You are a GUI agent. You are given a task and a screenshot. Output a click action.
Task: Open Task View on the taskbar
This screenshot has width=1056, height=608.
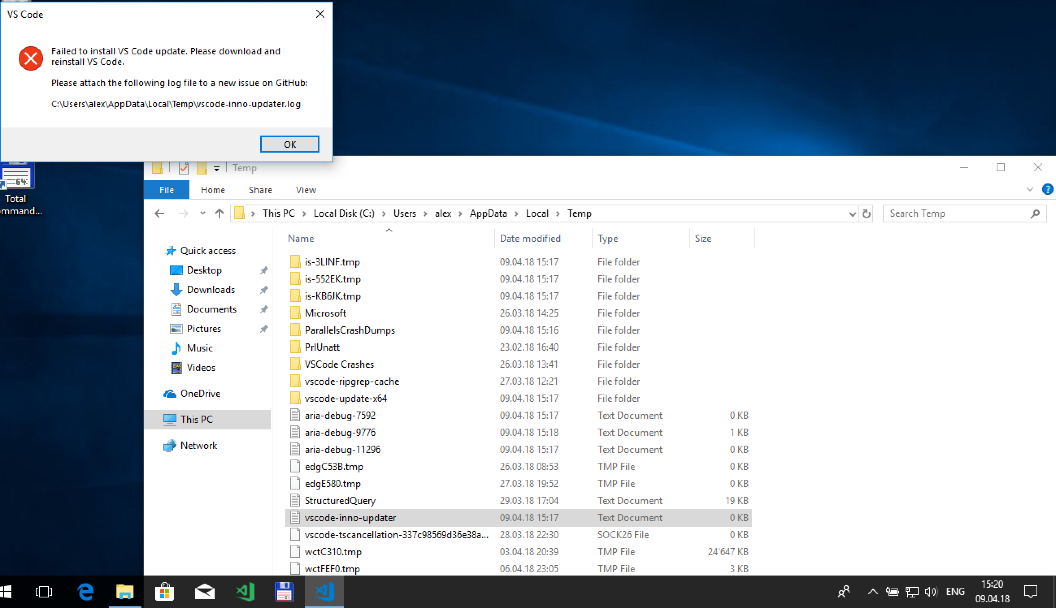pos(43,592)
